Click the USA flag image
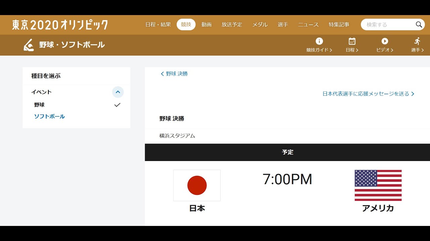Viewport: 430px width, 241px height. tap(378, 185)
